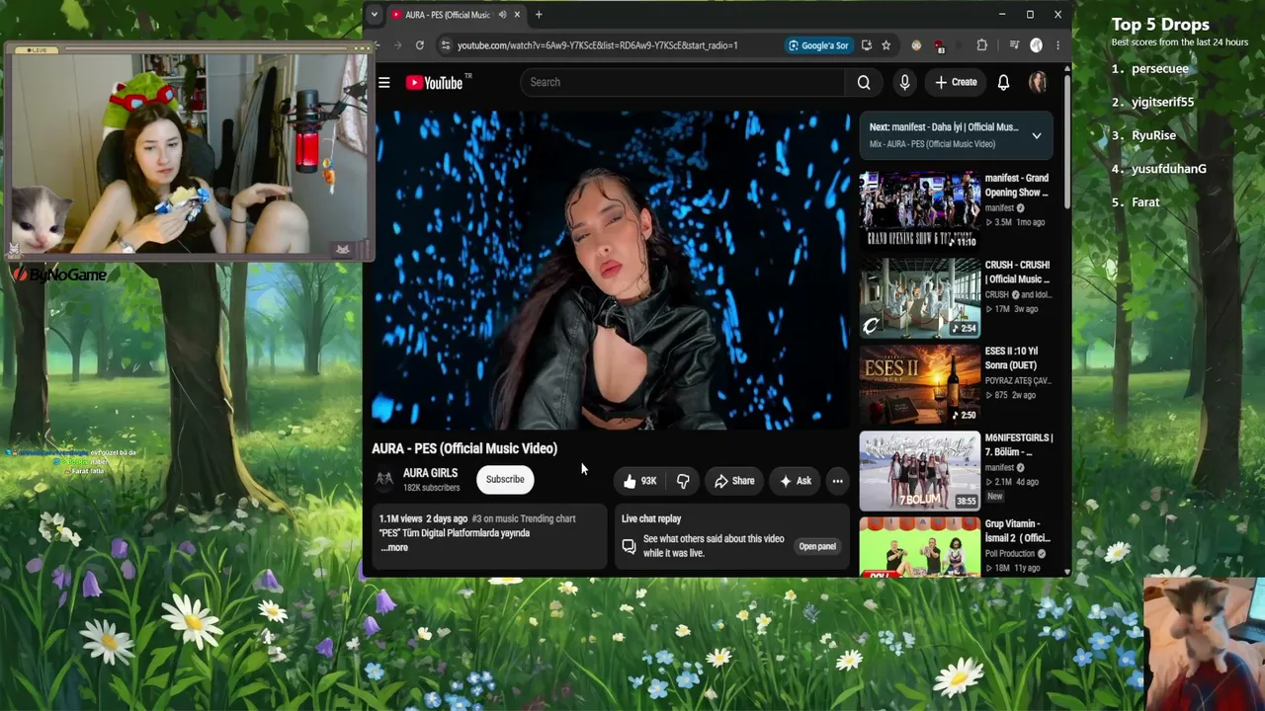1265x711 pixels.
Task: Click 'Farat' in Top 5 Drops list
Action: 1145,202
